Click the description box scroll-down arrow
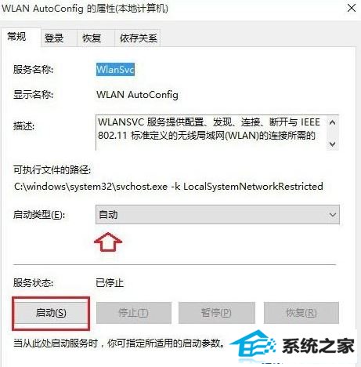The height and width of the screenshot is (367, 361). [332, 144]
